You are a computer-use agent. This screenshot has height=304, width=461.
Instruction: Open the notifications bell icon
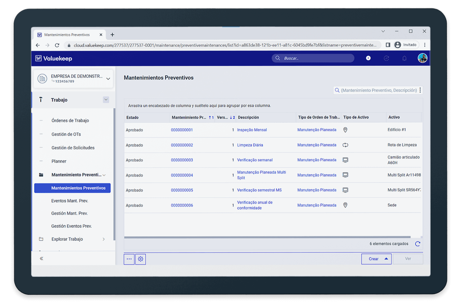tap(404, 58)
